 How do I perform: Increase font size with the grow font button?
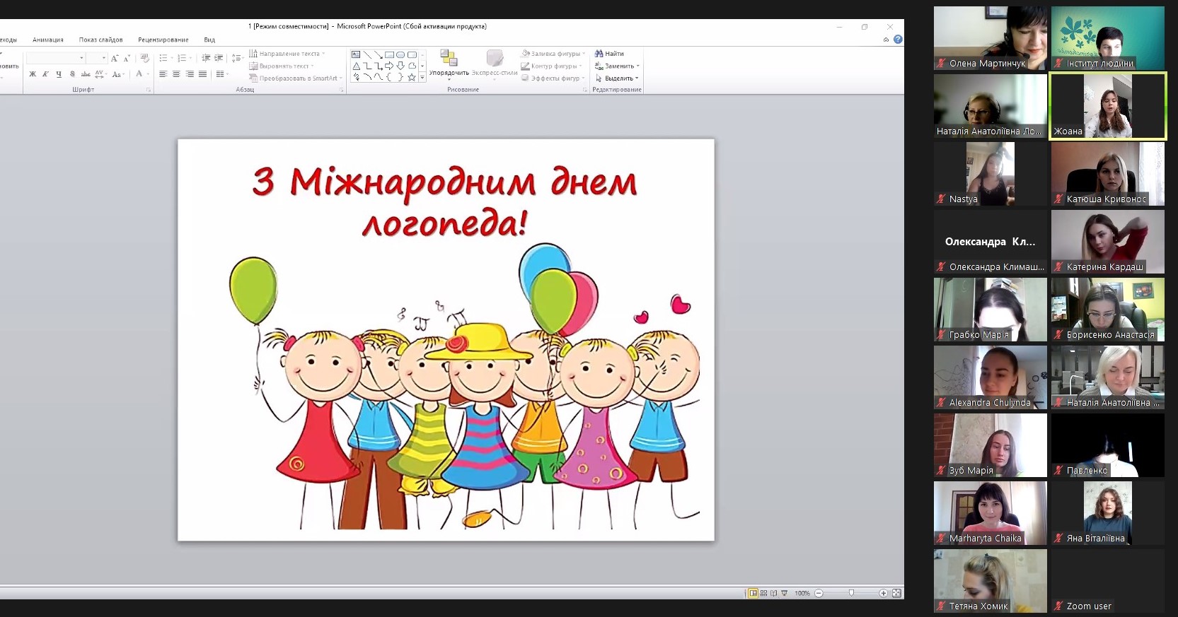114,58
